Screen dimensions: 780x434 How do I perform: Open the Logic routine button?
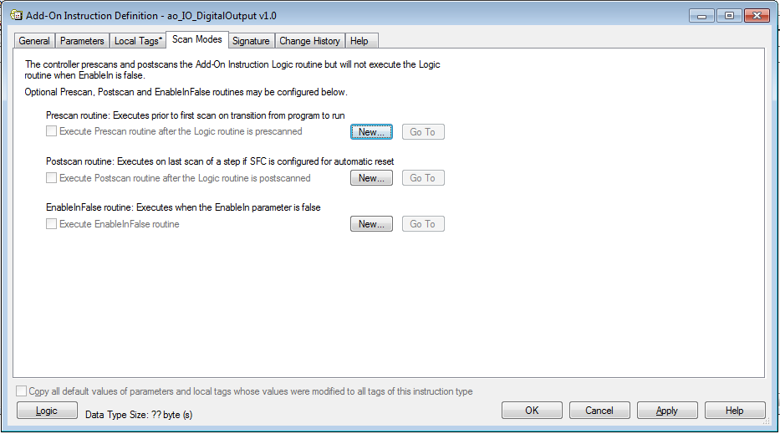click(47, 411)
